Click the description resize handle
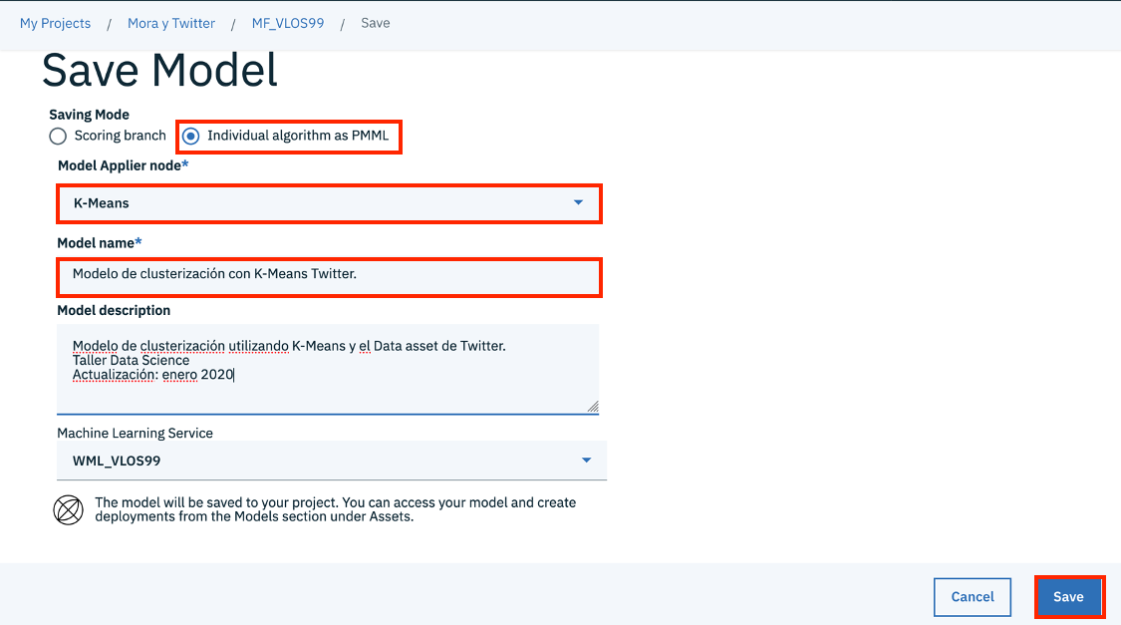 593,407
